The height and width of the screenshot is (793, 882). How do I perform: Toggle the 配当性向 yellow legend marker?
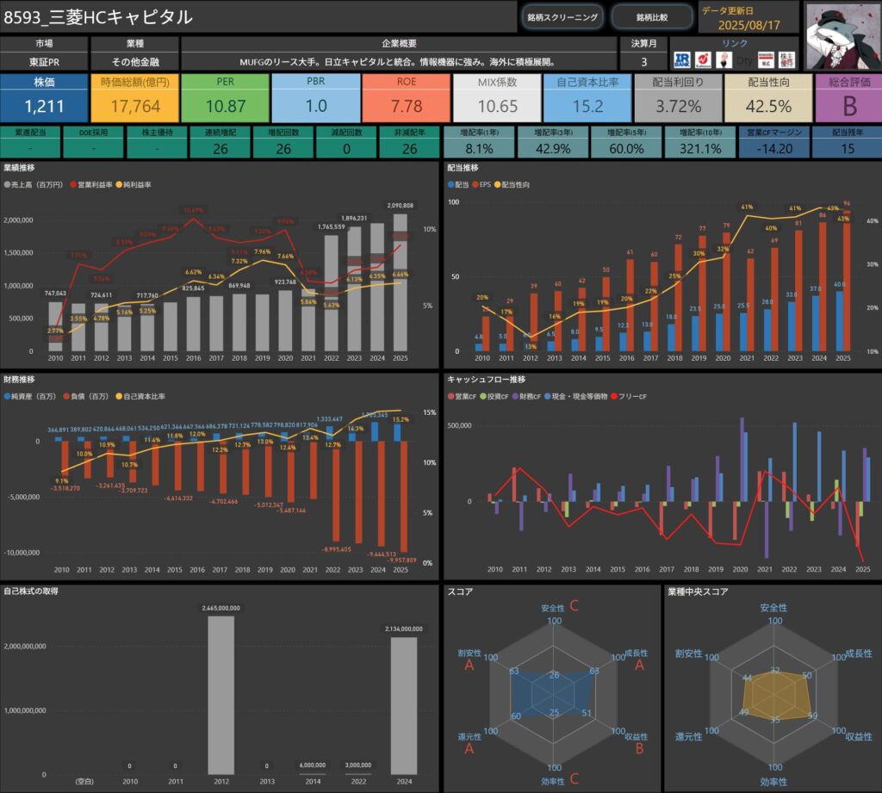pyautogui.click(x=497, y=184)
